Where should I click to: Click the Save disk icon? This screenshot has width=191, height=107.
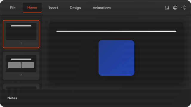click(x=167, y=7)
